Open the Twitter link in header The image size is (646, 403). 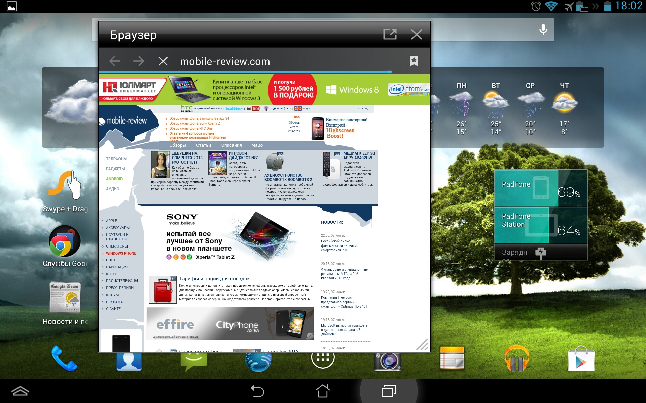(234, 108)
